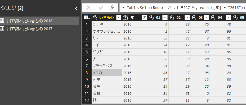246x105 pixels.
Task: Click table icon beside 川で釣れたいきもの 2017
Action: point(2,29)
